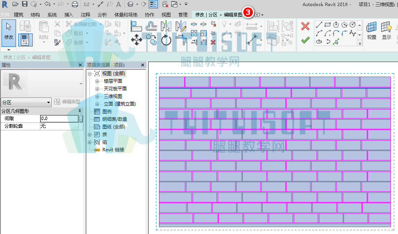This screenshot has height=234, width=398.
Task: Activate the Move tool with four arrows
Action: (137, 40)
